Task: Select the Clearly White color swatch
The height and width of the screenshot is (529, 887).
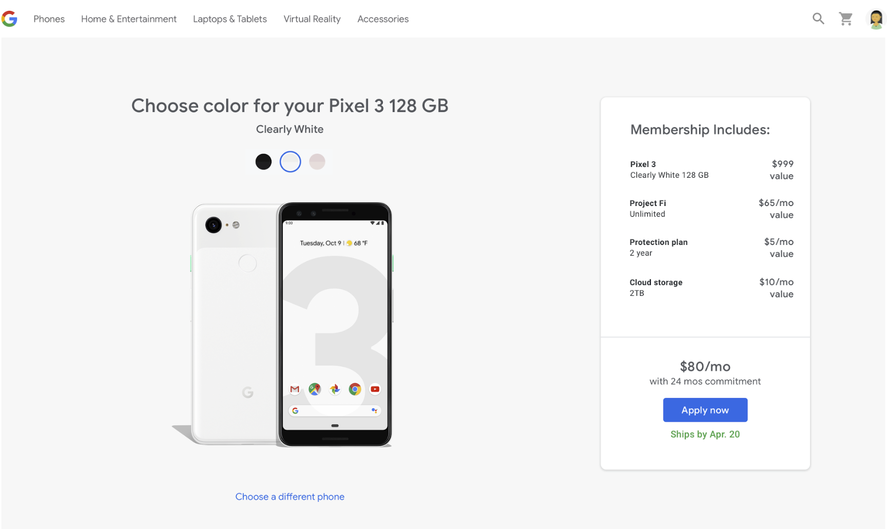Action: coord(290,162)
